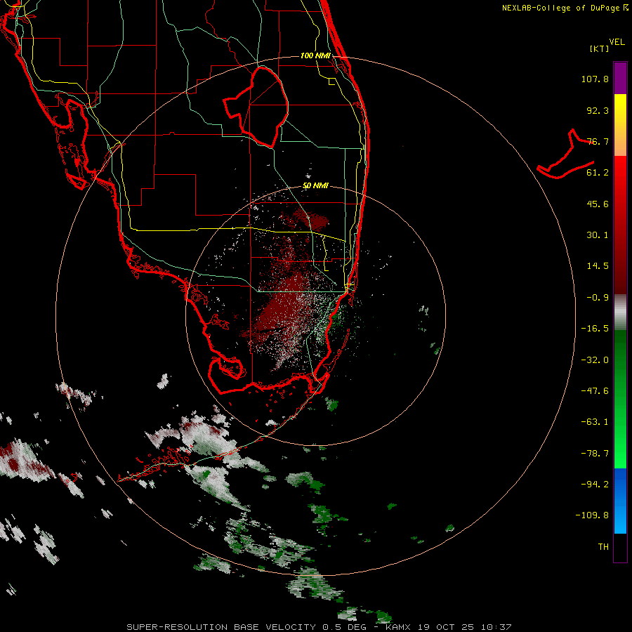Click the -109.8 velocity scale value
632x632 pixels.
(x=592, y=515)
